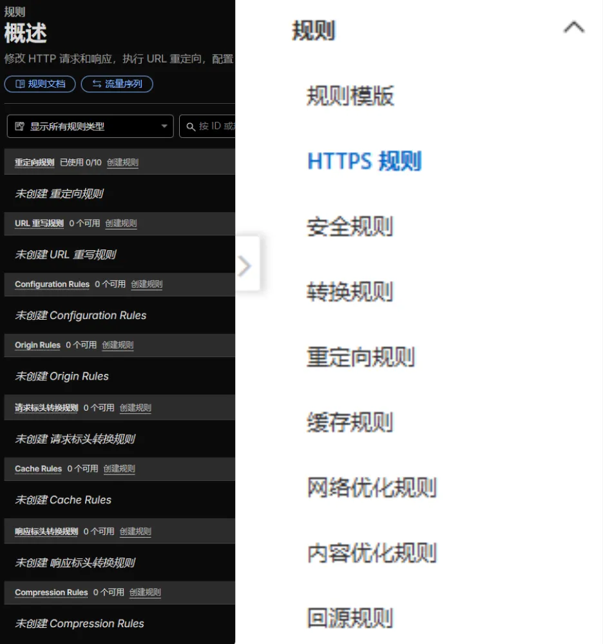Open 重定向规则 in the right menu

coord(361,357)
